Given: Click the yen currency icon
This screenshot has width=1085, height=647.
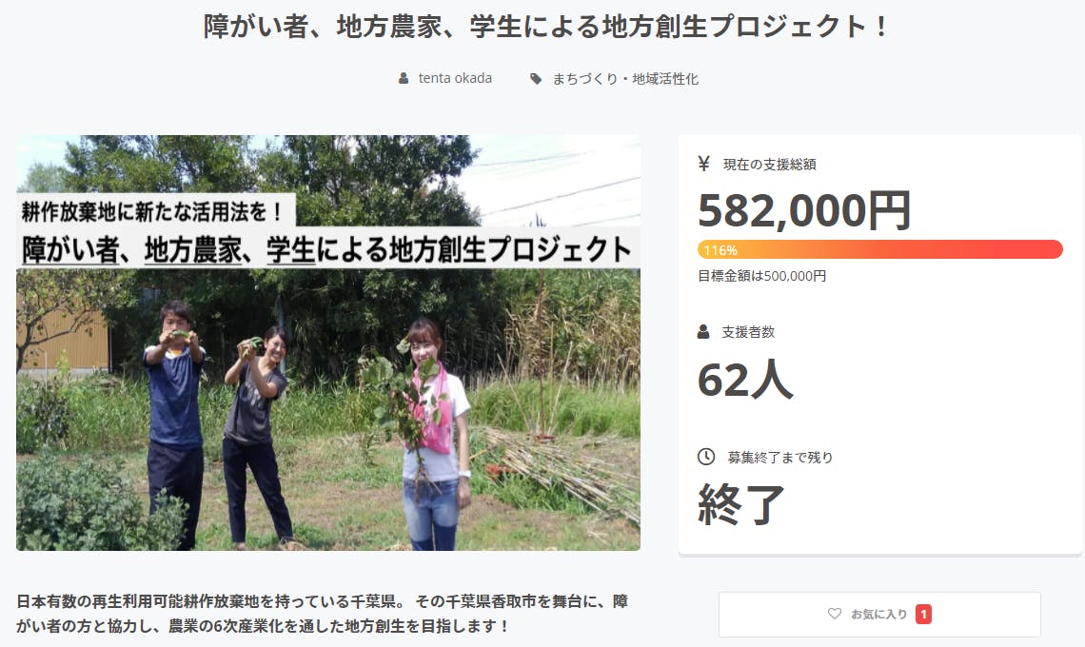Looking at the screenshot, I should coord(703,164).
